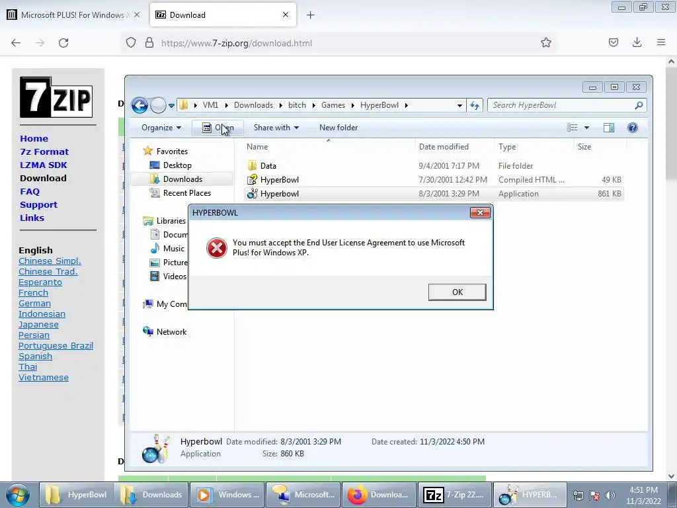Go back in the Explorer window
This screenshot has width=677, height=508.
(x=139, y=105)
